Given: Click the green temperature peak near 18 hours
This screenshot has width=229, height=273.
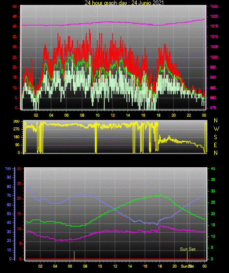Looking at the screenshot, I should coord(160,195).
